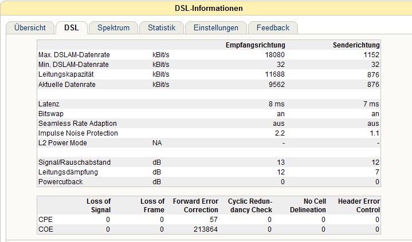Click the Header Error Control column header
The width and height of the screenshot is (412, 242).
click(359, 205)
